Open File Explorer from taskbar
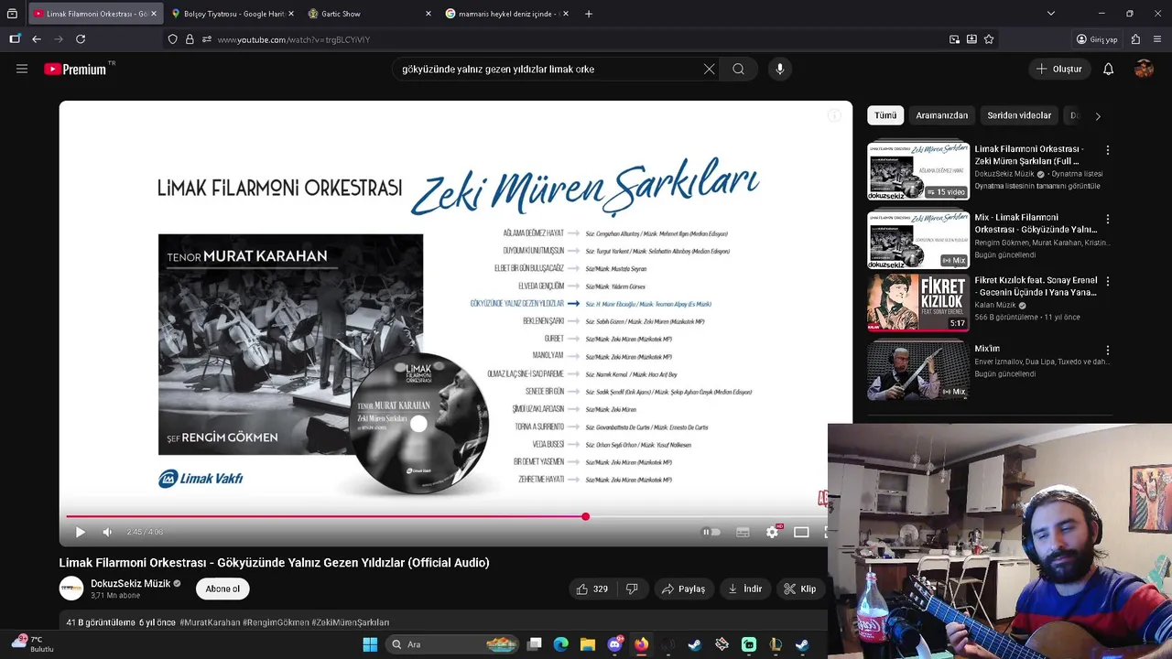This screenshot has width=1172, height=659. 588,644
